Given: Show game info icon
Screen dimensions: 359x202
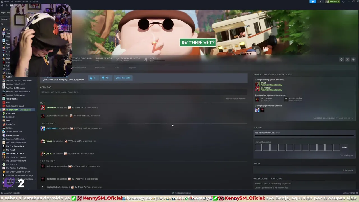Looking at the screenshot, I should [x=347, y=59].
